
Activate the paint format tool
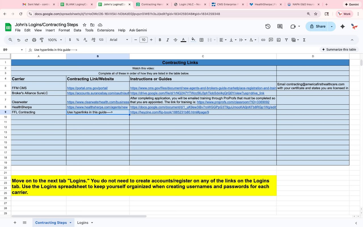tap(42, 40)
